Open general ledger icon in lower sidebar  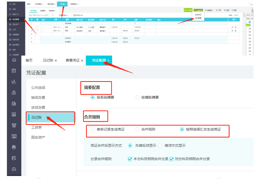coord(14,71)
